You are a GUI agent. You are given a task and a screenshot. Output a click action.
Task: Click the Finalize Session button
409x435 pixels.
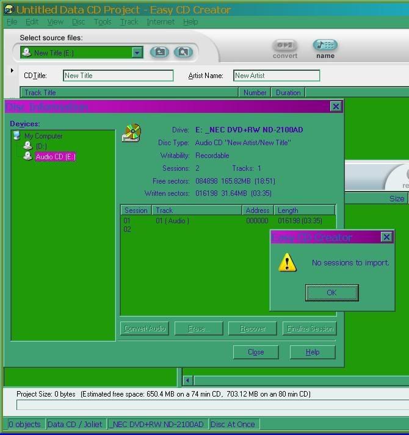point(310,328)
